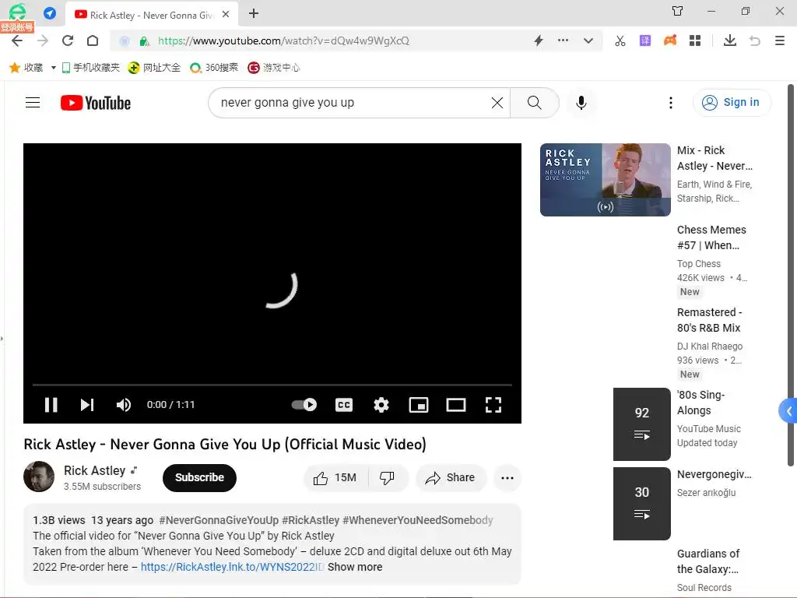Image resolution: width=797 pixels, height=598 pixels.
Task: Click the #NeverGonnaGiveYouUp hashtag
Action: (x=219, y=520)
